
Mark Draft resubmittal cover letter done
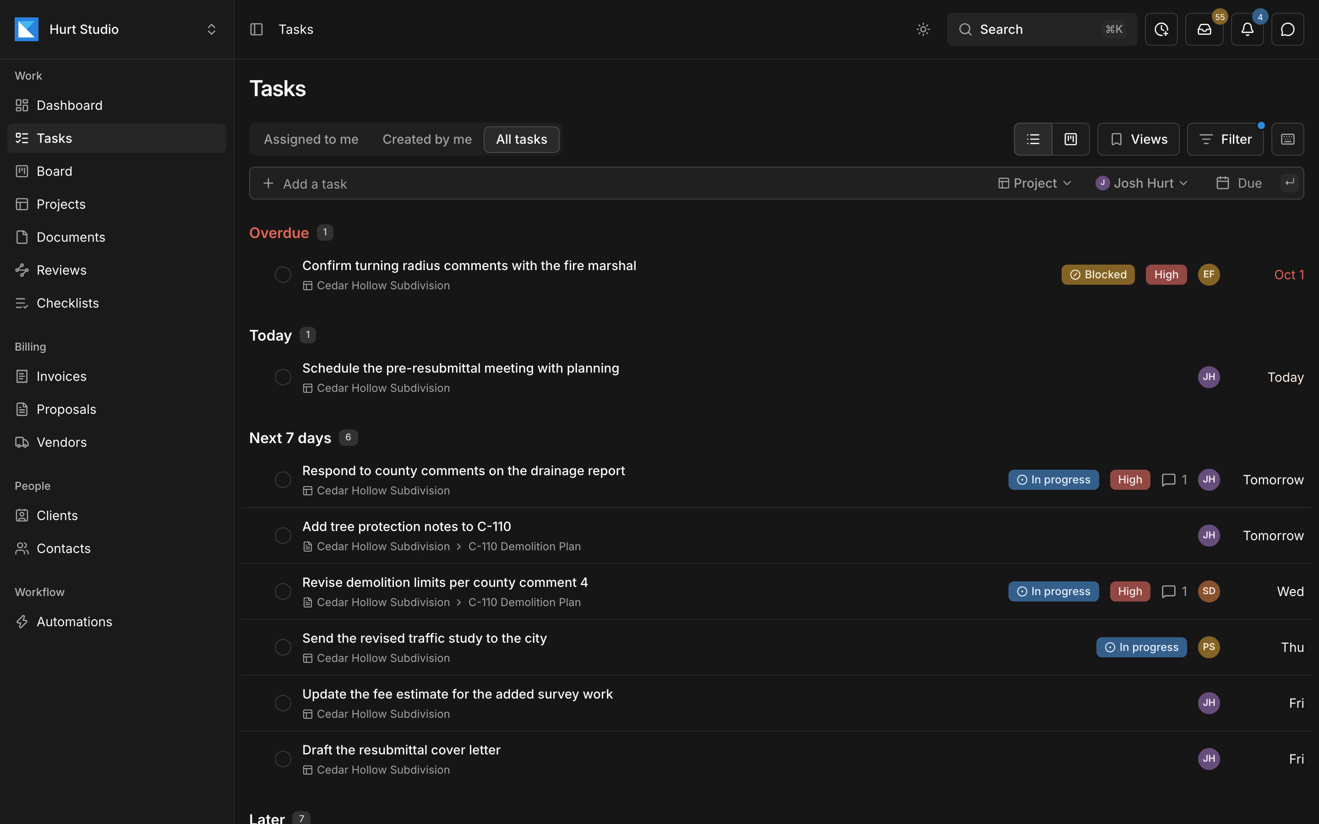pyautogui.click(x=282, y=759)
